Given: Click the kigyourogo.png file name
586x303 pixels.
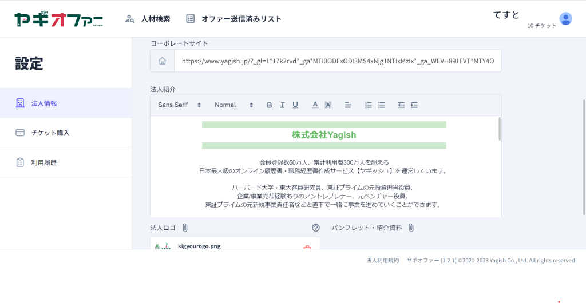Looking at the screenshot, I should (199, 246).
